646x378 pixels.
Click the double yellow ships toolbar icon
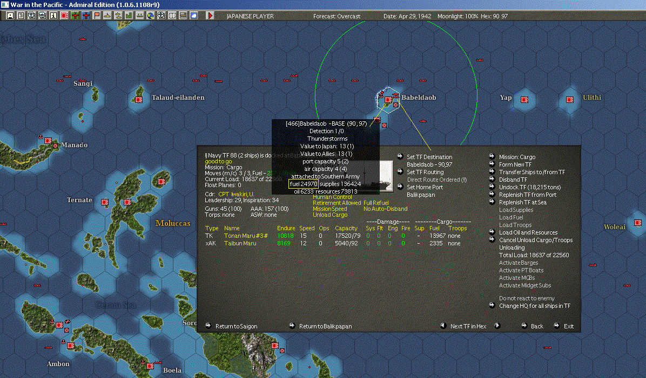(118, 16)
